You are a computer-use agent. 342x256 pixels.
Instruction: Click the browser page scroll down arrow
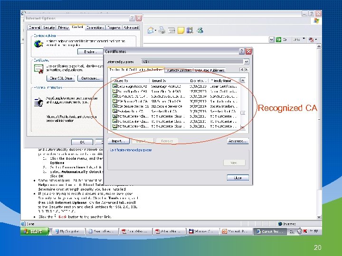click(x=319, y=217)
